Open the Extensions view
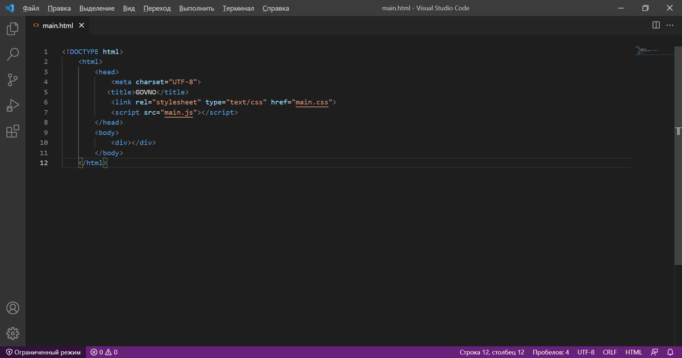 pyautogui.click(x=13, y=131)
